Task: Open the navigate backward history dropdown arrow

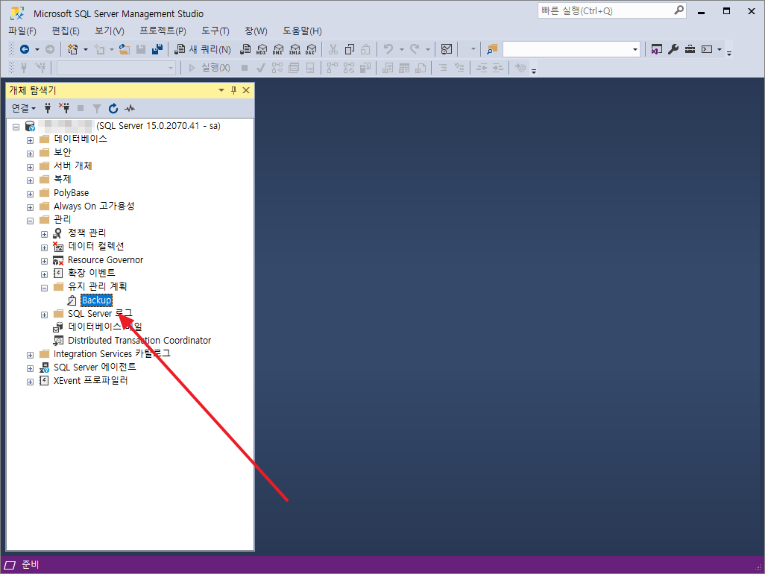Action: [x=37, y=49]
